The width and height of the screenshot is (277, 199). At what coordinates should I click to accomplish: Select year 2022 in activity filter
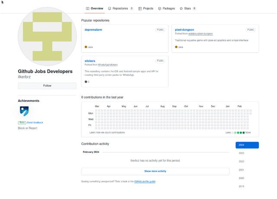[247, 161]
